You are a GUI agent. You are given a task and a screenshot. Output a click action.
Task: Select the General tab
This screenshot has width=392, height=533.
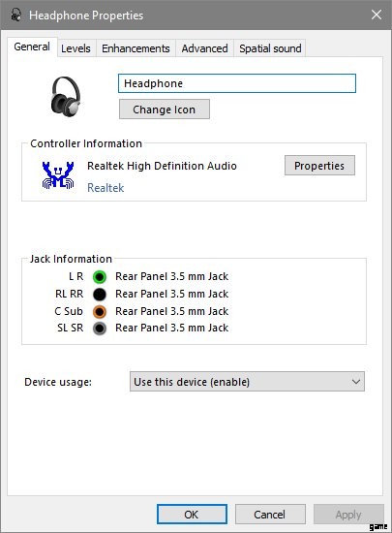coord(32,47)
